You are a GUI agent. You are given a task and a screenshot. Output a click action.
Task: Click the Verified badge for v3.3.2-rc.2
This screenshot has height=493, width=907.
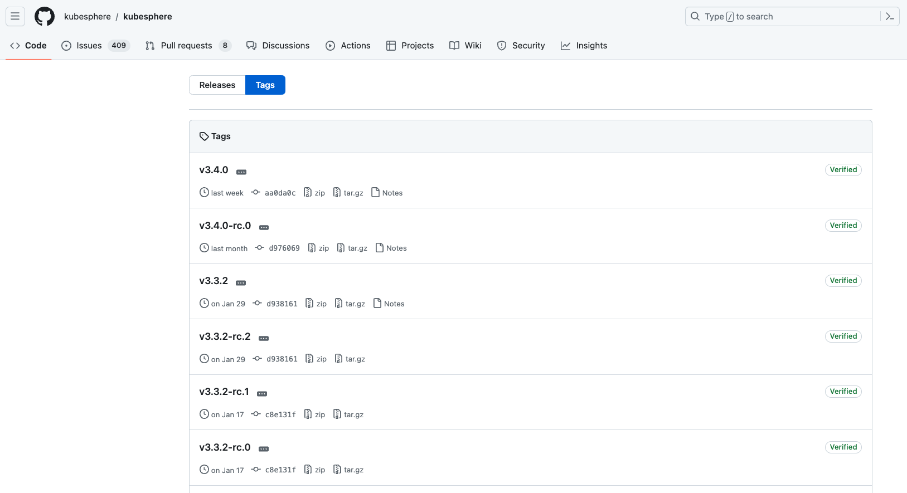[843, 336]
